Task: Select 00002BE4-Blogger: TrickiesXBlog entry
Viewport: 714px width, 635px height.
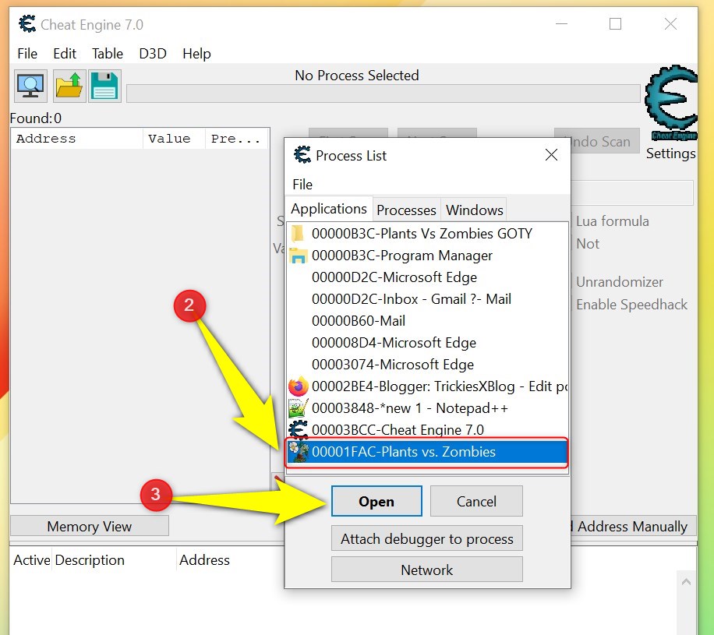Action: coord(428,386)
